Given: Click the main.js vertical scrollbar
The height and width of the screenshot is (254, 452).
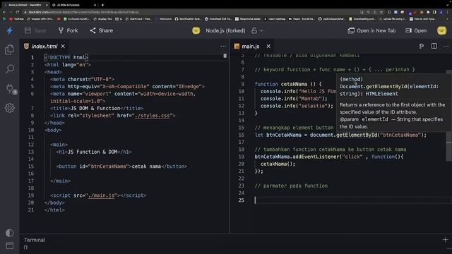Looking at the screenshot, I should click(x=449, y=115).
